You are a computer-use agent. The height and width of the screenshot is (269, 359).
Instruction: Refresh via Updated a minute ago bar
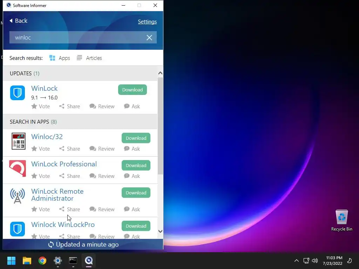83,244
